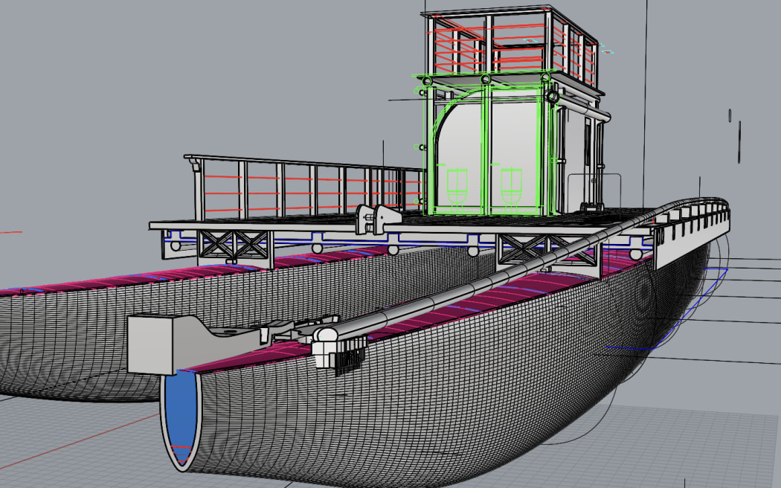Click the bracket clamp on deck edge
Viewport: 781px width, 488px height.
click(x=376, y=218)
